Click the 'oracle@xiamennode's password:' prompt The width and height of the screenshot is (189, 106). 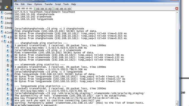[x=36, y=105]
